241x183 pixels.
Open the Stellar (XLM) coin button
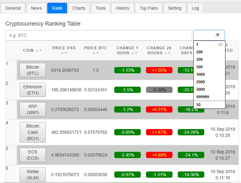(33, 175)
